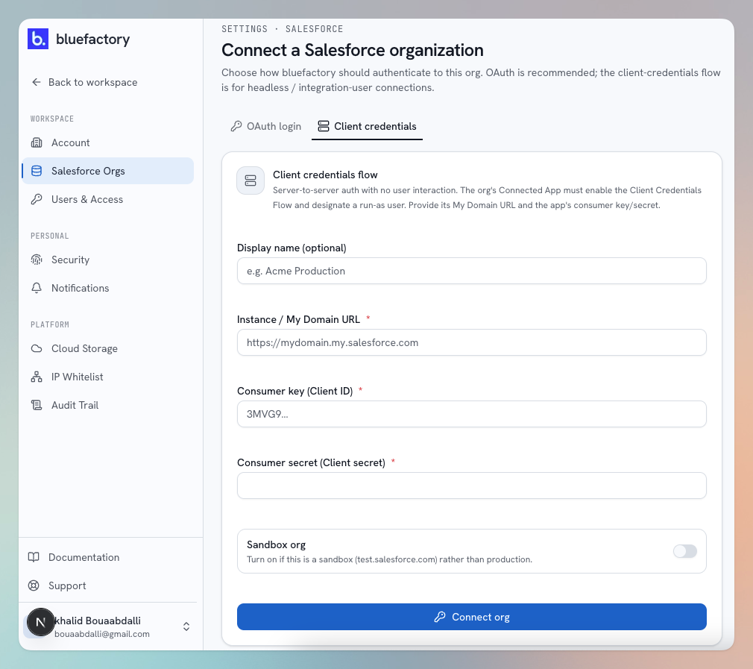Expand the user account switcher chevrons
753x669 pixels.
(186, 626)
